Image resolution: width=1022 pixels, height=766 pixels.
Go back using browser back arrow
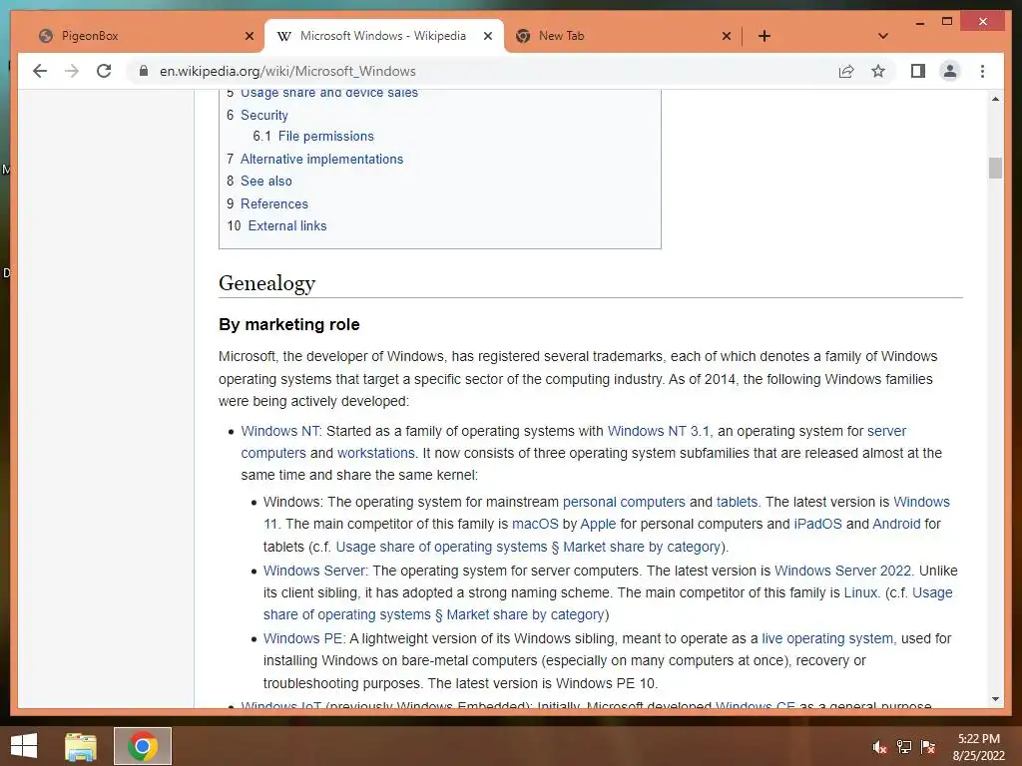point(40,71)
